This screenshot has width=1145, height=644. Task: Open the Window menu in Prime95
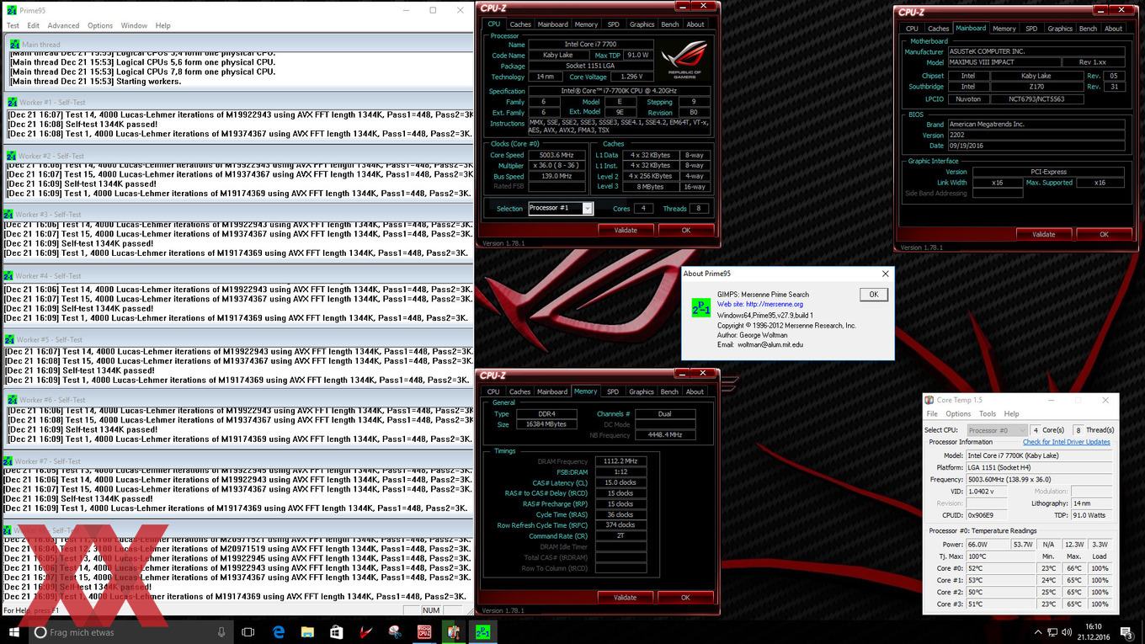(x=134, y=26)
